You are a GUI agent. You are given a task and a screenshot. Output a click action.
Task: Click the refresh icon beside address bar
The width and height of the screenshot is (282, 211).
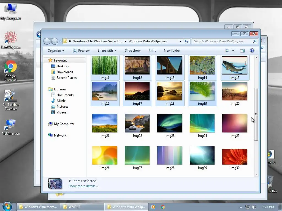[186, 41]
